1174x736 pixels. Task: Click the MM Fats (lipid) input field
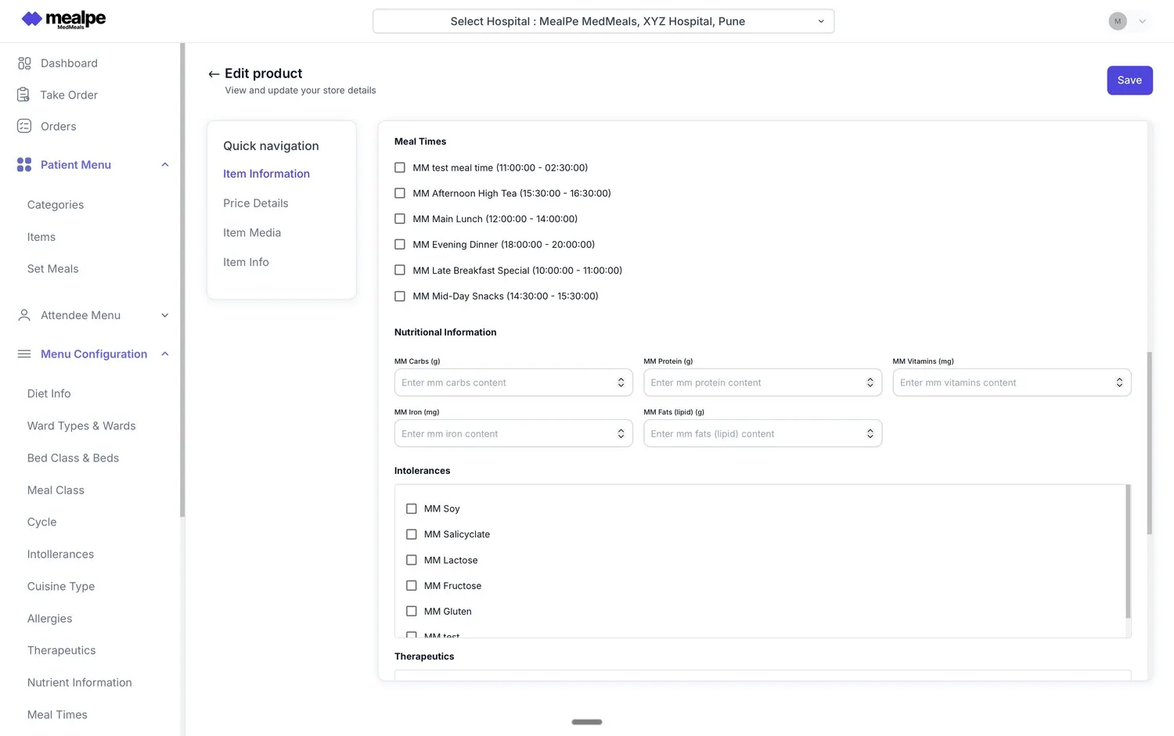762,433
